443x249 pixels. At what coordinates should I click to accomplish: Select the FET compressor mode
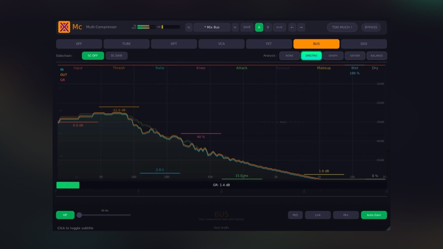(269, 44)
